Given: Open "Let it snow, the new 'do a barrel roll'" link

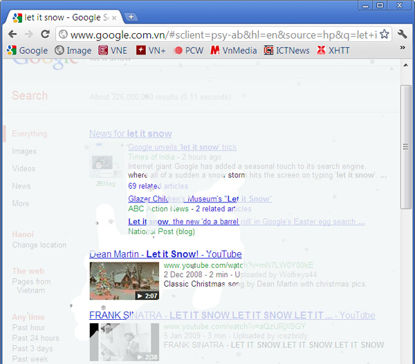Looking at the screenshot, I should click(246, 222).
